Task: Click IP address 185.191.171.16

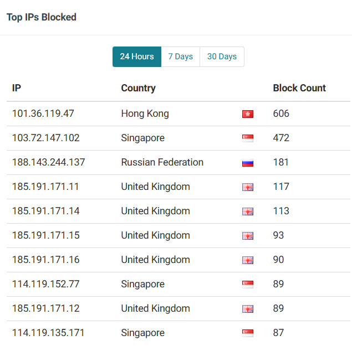Action: (46, 260)
